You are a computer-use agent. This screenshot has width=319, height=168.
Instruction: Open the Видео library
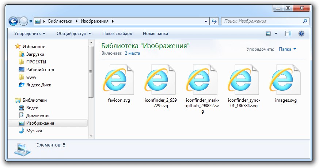click(x=32, y=108)
